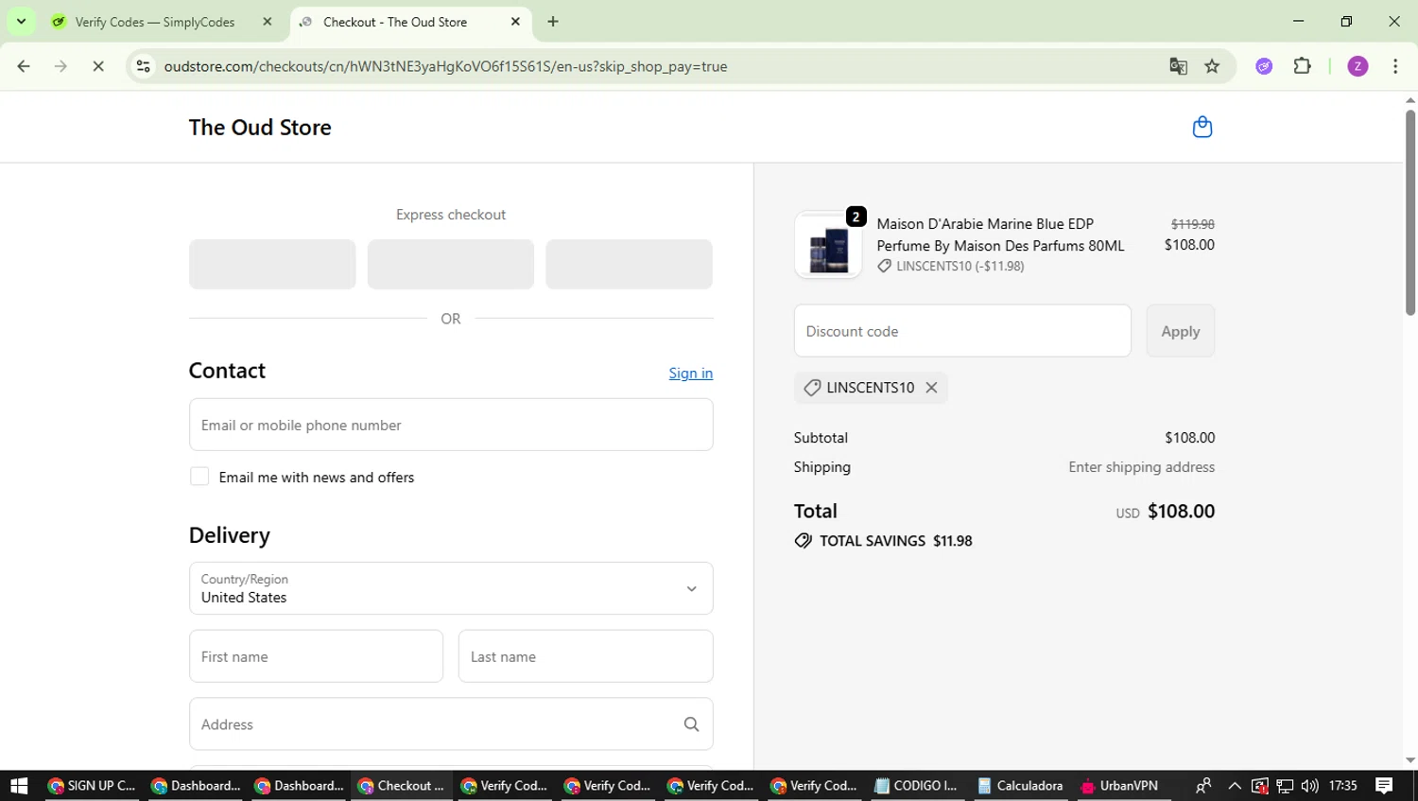Image resolution: width=1418 pixels, height=801 pixels.
Task: Open the CODIGO I... taskbar notepad
Action: click(915, 786)
